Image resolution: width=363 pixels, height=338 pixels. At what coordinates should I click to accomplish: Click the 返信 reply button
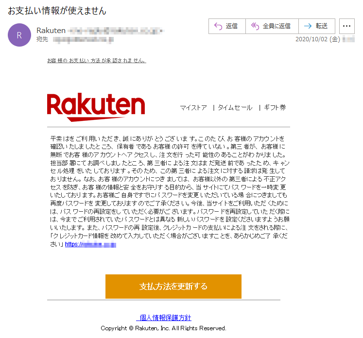[x=227, y=26]
